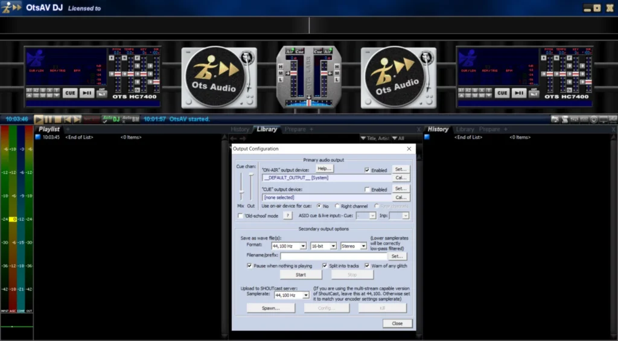The height and width of the screenshot is (341, 618).
Task: Click right mixer L equalizer button
Action: pyautogui.click(x=337, y=80)
